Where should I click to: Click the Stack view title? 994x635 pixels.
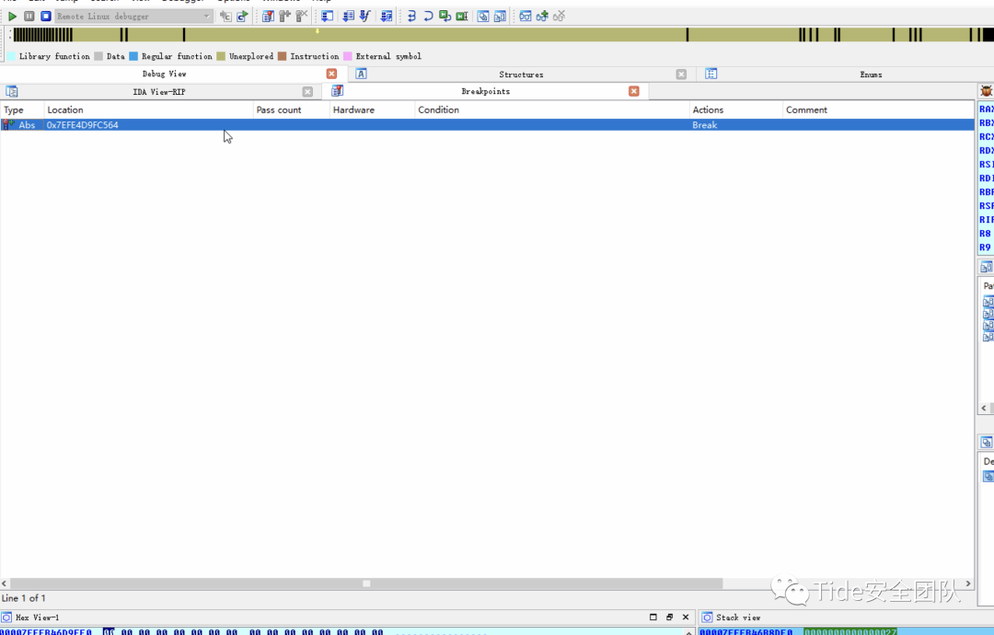(738, 618)
